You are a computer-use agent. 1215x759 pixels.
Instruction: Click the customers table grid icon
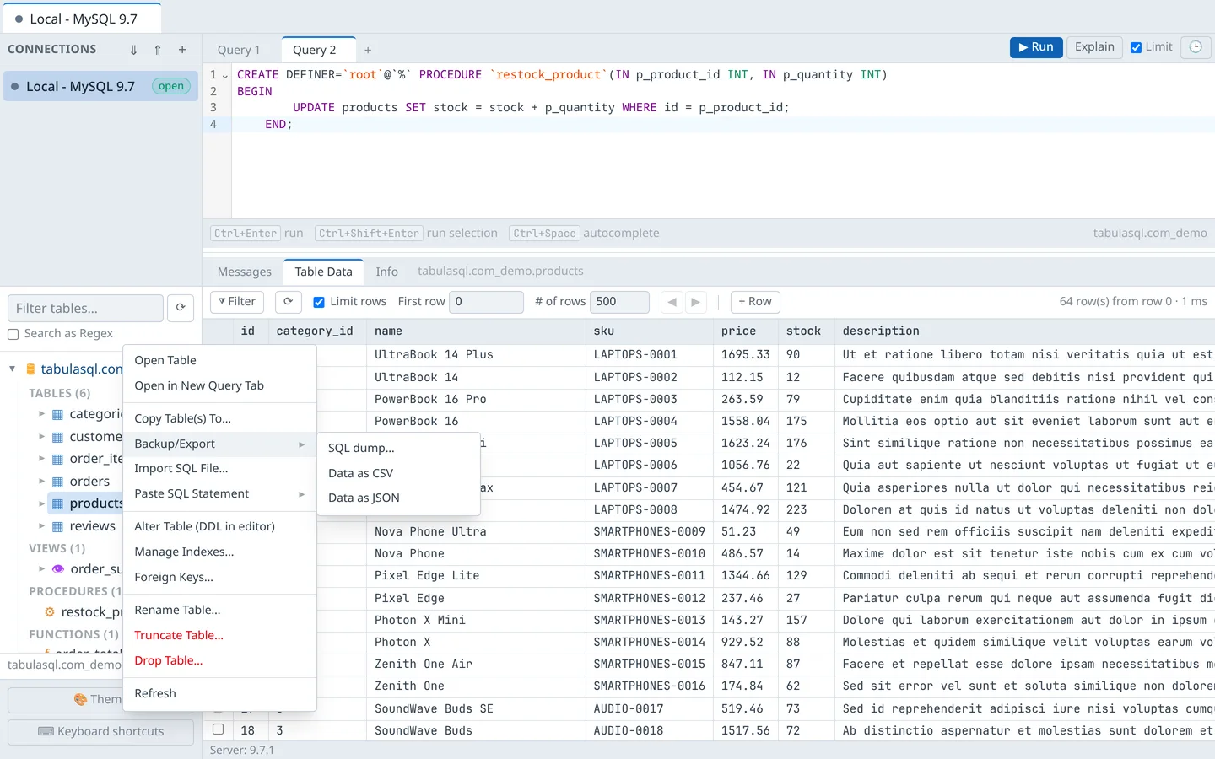click(58, 437)
